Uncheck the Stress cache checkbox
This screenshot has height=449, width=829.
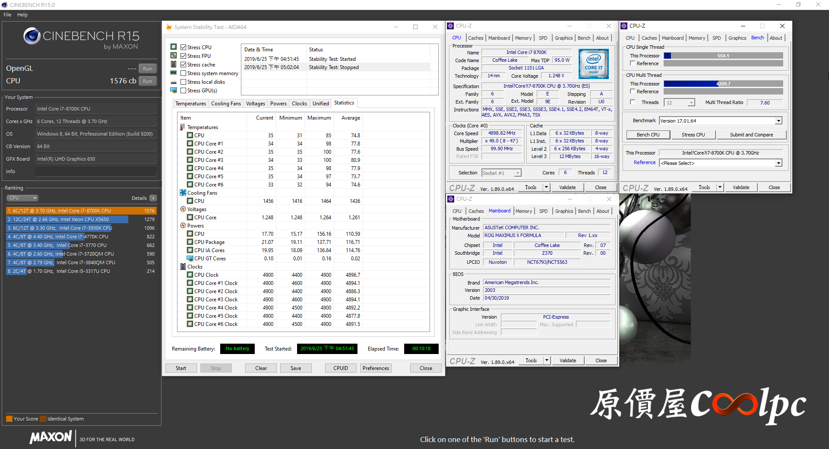(x=183, y=64)
